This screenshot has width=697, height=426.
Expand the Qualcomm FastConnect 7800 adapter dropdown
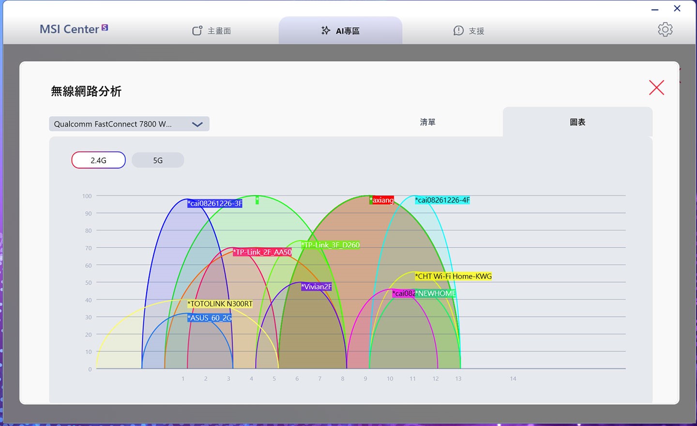click(x=129, y=124)
